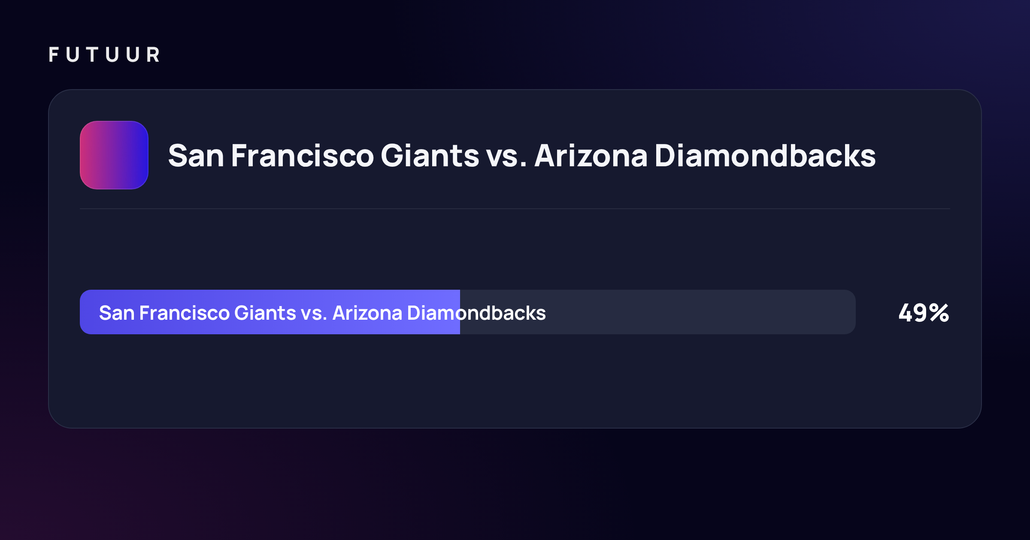Click the letter R in the FUTUUR logo

pyautogui.click(x=153, y=55)
